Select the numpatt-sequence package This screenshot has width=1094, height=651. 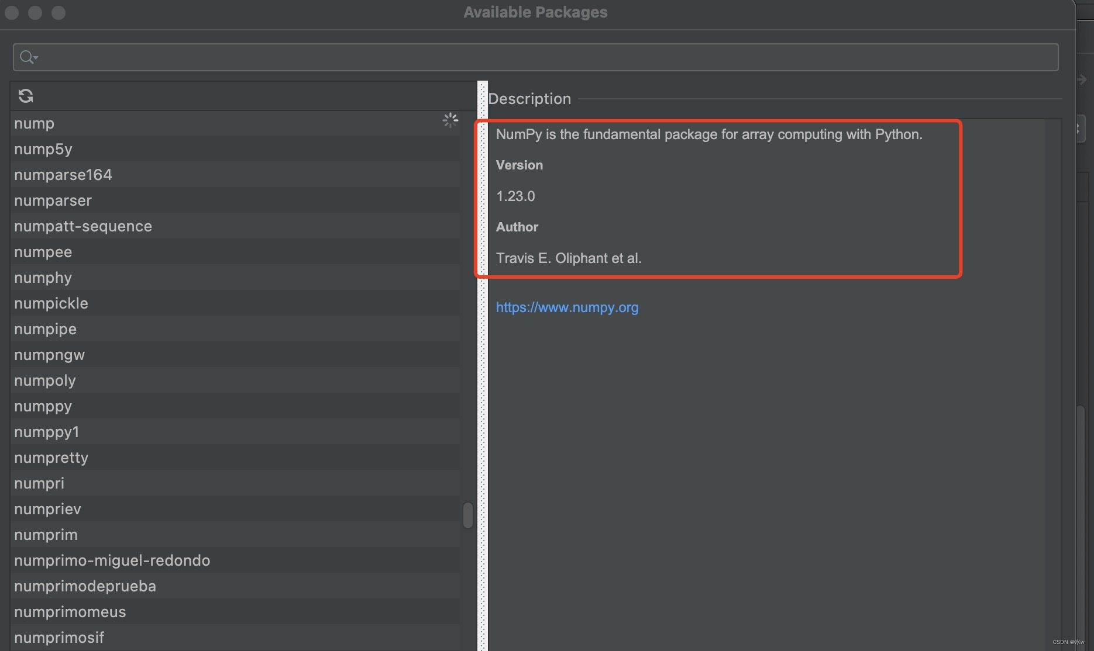235,226
